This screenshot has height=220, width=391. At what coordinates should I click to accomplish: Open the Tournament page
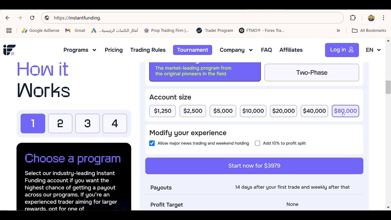click(192, 50)
